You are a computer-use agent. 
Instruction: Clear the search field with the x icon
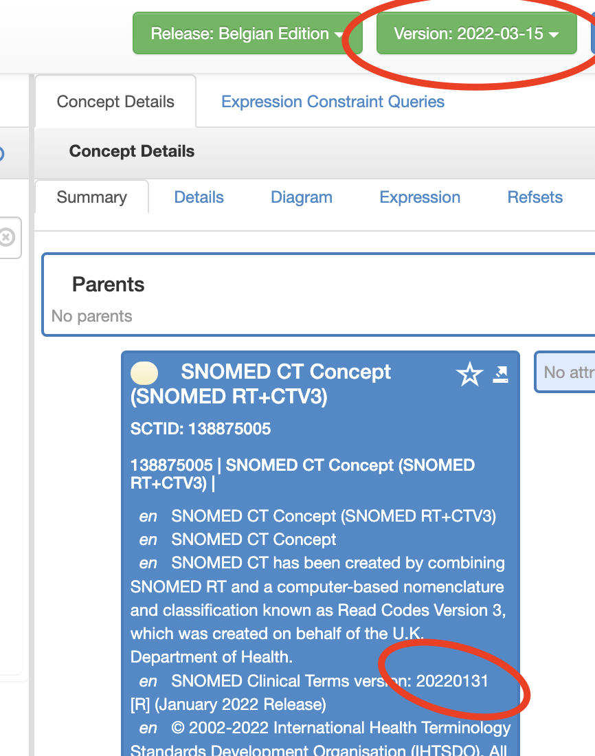6,238
